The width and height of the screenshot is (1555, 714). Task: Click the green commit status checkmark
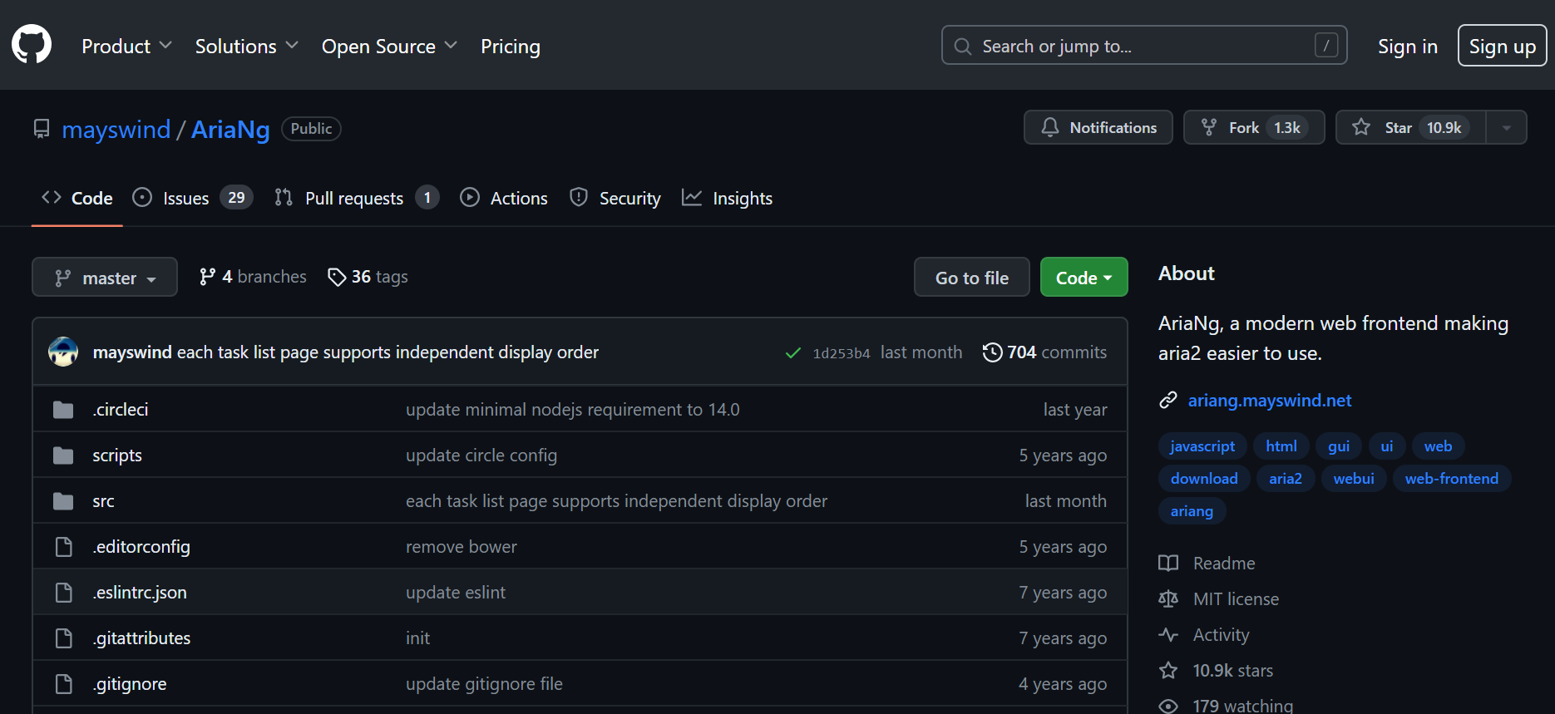click(792, 352)
